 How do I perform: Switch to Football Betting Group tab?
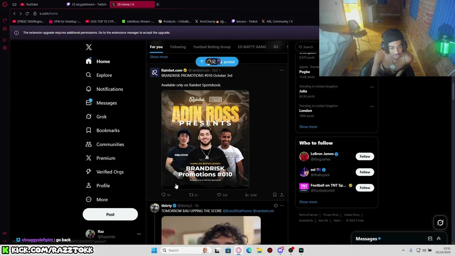pos(212,47)
